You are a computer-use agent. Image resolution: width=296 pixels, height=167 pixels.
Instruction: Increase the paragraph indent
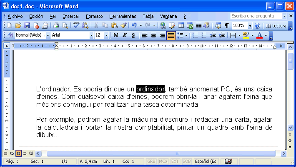coord(222,35)
